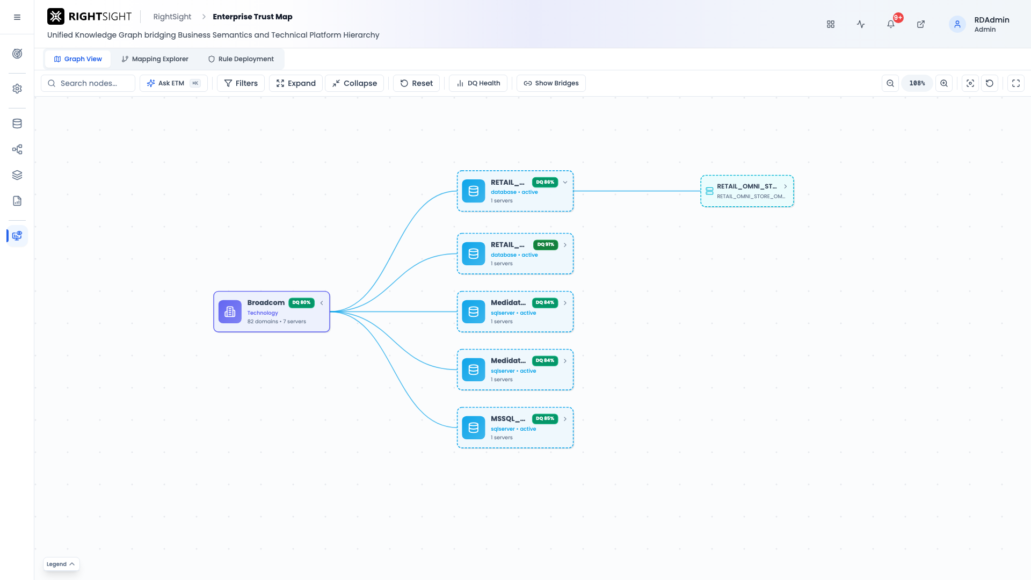Click Enterprise Trust Map breadcrumb title

click(252, 17)
